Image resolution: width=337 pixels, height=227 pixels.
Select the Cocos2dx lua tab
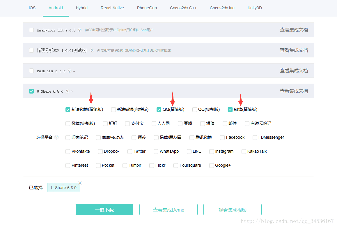coord(222,8)
